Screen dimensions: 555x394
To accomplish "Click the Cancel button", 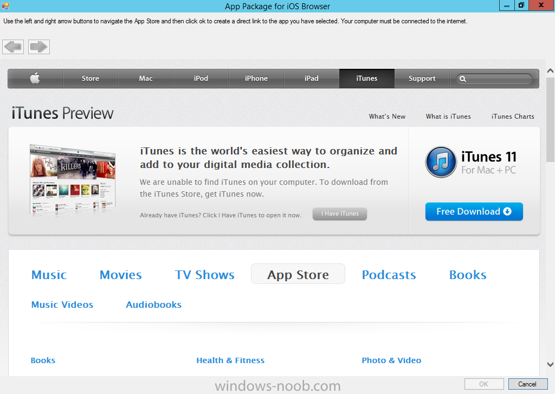I will click(x=527, y=384).
